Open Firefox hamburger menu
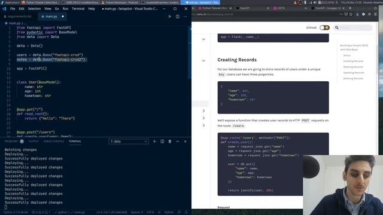 pyautogui.click(x=375, y=14)
